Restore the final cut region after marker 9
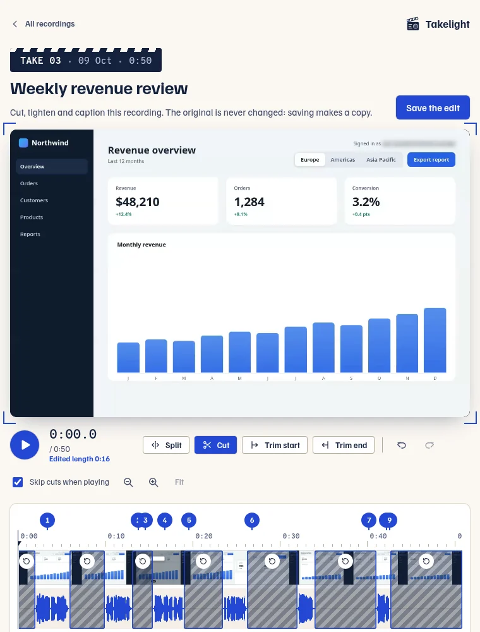The height and width of the screenshot is (632, 480). click(x=426, y=561)
